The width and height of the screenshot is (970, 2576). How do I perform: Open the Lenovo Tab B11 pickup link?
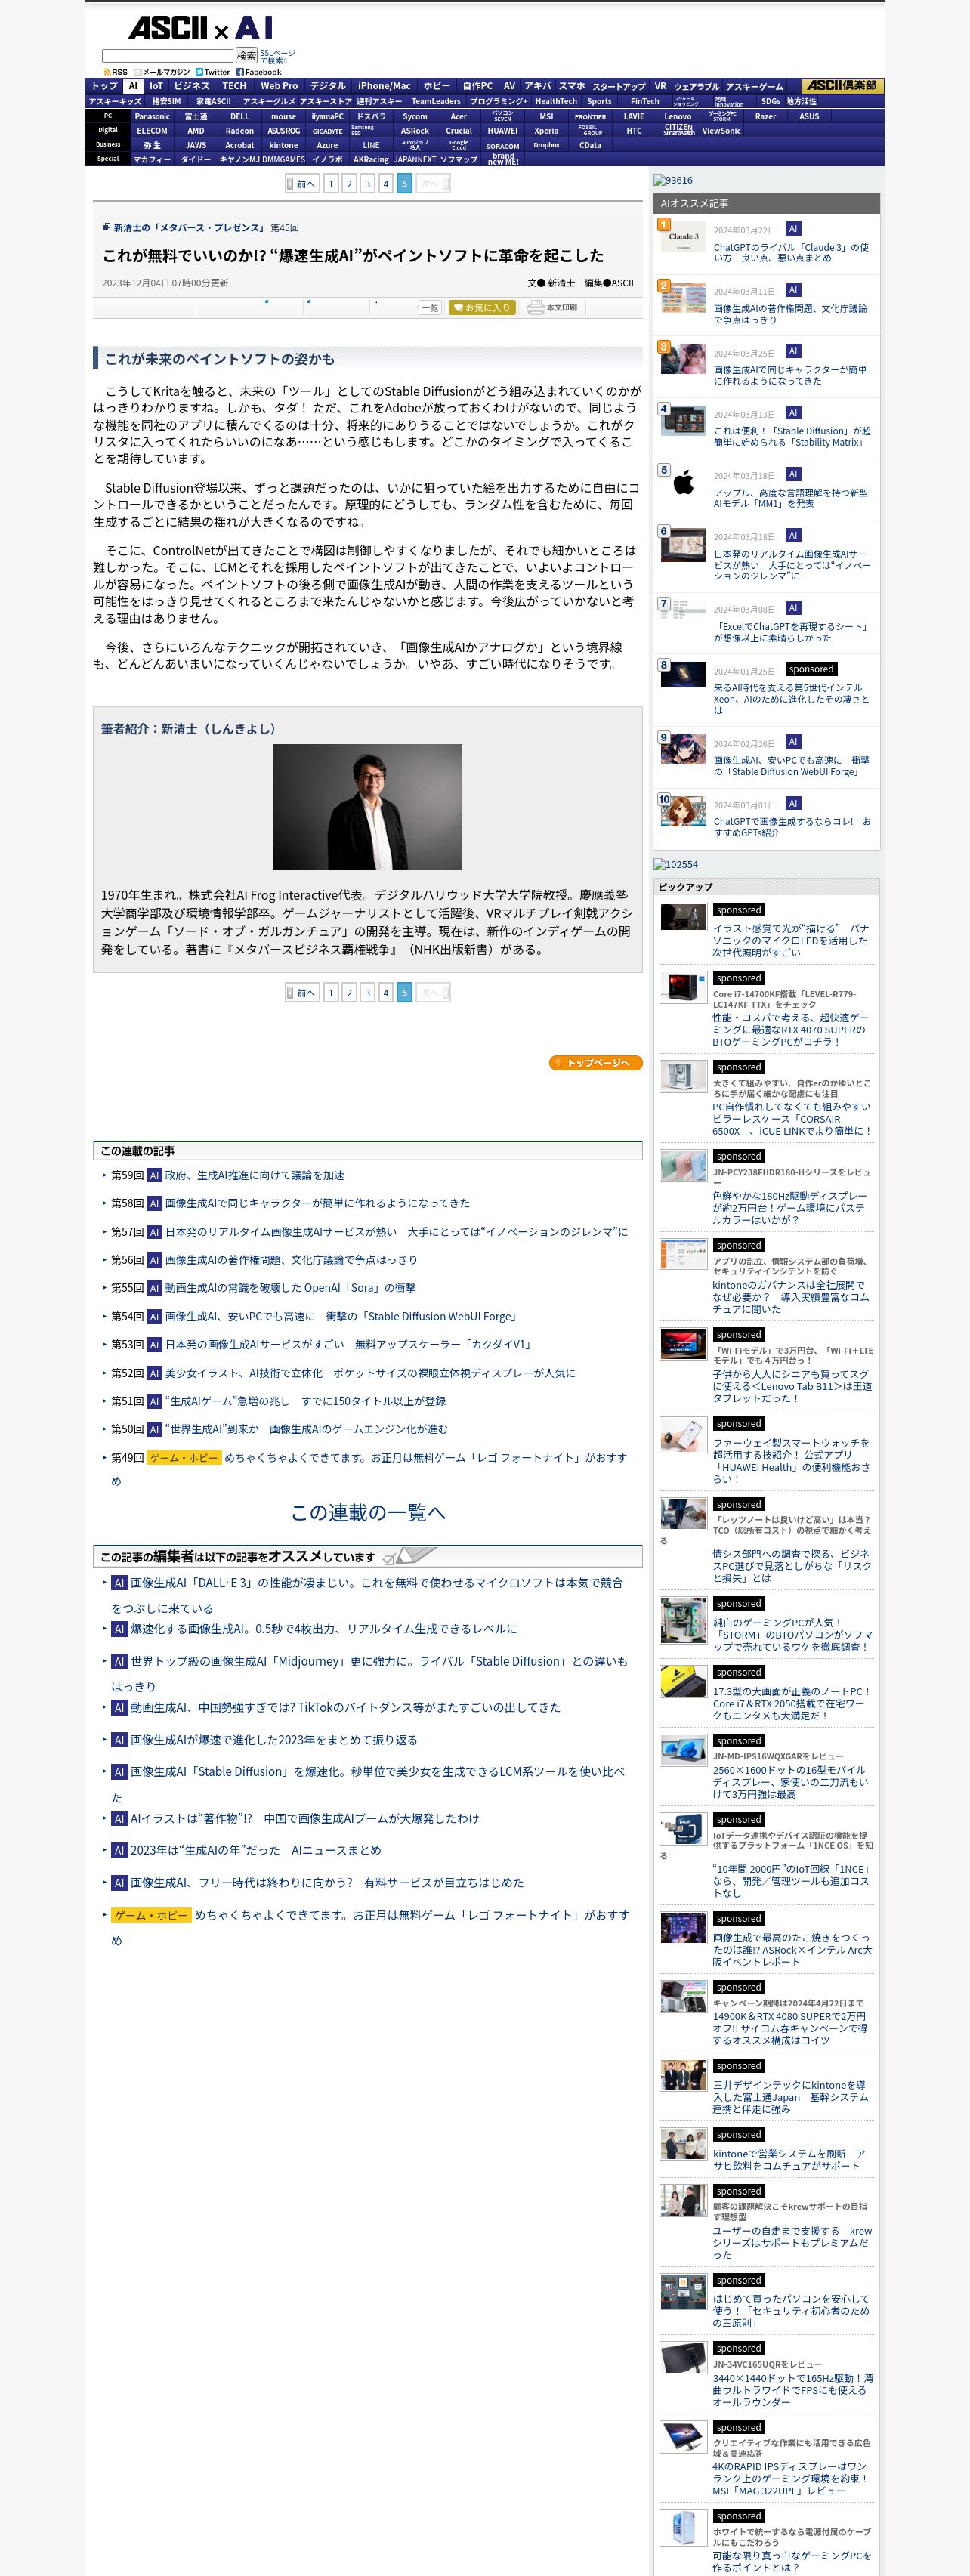(792, 1386)
